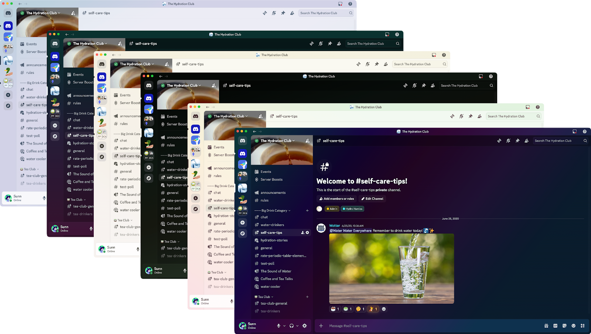
Task: Open the GIF picker
Action: pos(555,326)
